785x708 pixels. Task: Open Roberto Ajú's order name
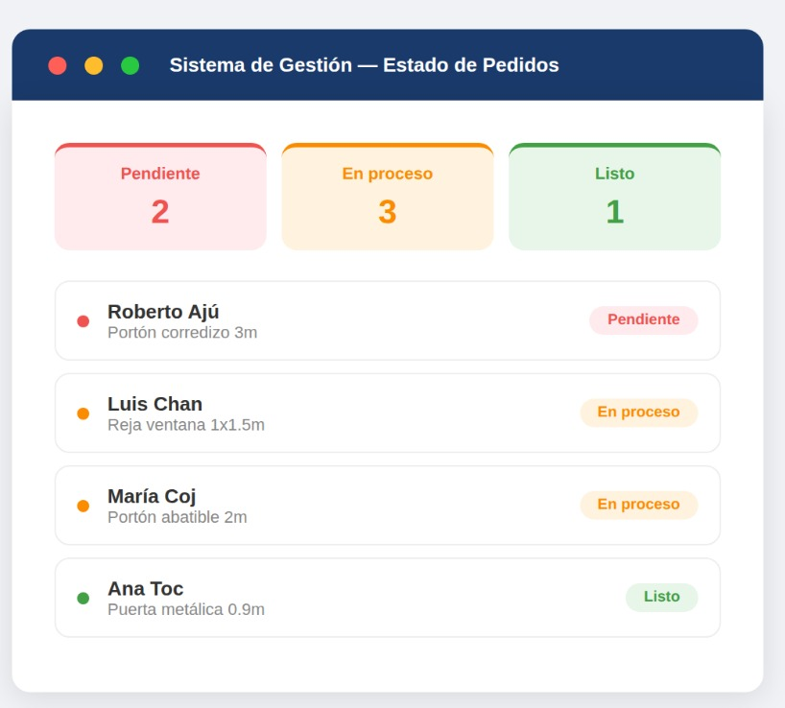tap(163, 312)
